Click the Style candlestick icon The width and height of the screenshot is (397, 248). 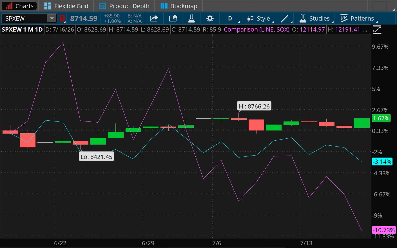coord(250,19)
